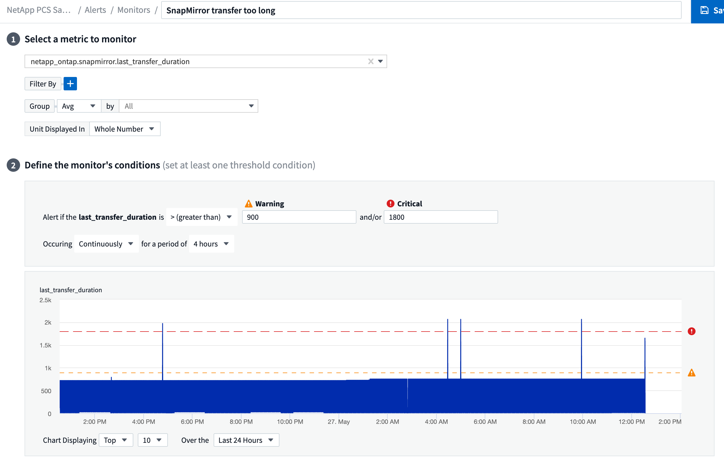Open the Continuously occurrence dropdown

click(x=131, y=244)
